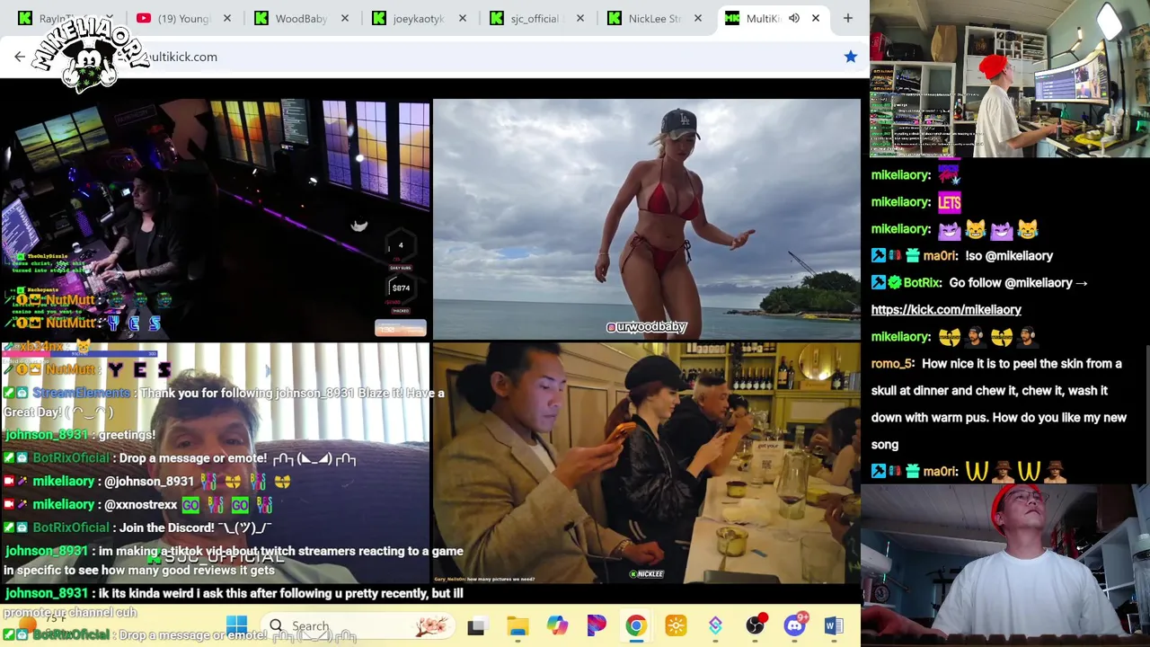Screen dimensions: 1150x647
Task: Close the WoodBaby tab
Action: tap(345, 18)
